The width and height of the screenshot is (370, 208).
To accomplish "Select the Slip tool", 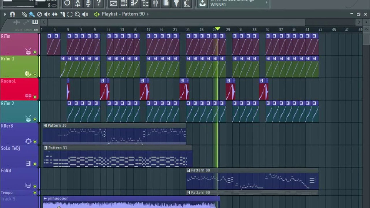I will click(55, 14).
